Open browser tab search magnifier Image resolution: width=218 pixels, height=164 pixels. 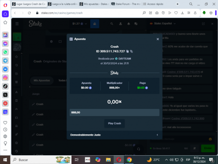point(191,4)
